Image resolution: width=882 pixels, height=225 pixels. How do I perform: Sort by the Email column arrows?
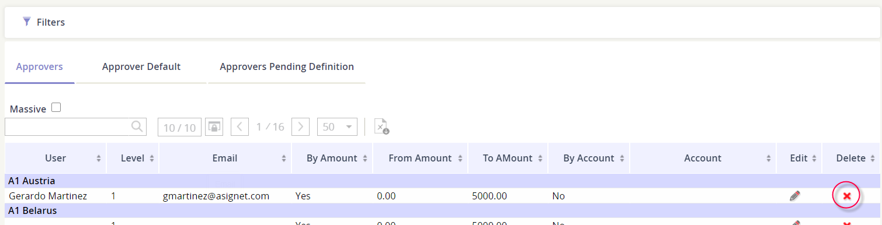point(284,159)
